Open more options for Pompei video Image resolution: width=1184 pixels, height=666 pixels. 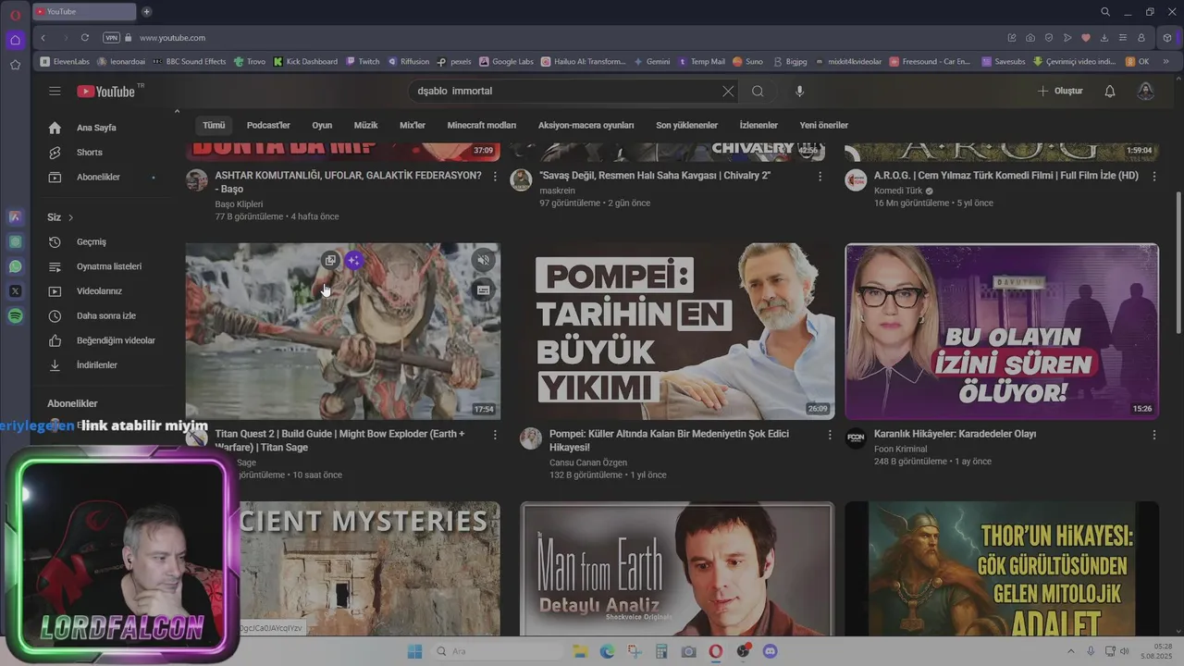click(x=829, y=435)
